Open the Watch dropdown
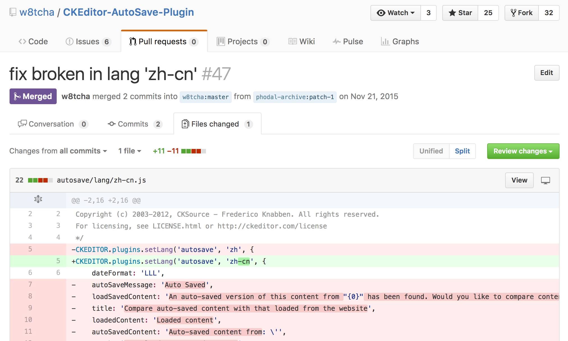Viewport: 568px width, 341px height. tap(396, 13)
